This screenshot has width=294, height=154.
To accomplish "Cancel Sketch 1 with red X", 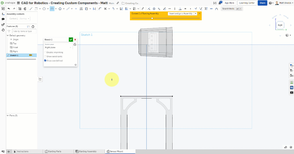I will click(75, 40).
